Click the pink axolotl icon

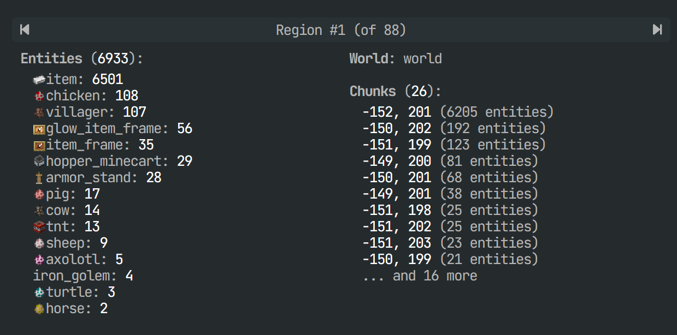39,260
